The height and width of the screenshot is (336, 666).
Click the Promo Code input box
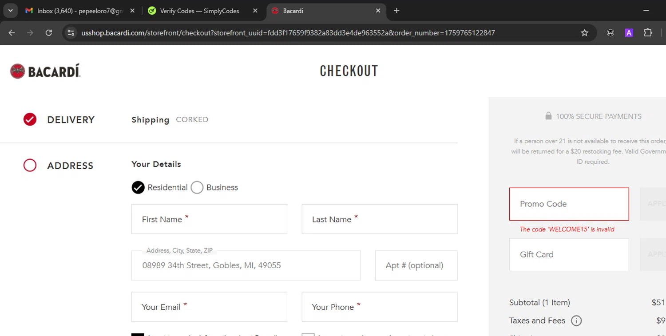569,204
